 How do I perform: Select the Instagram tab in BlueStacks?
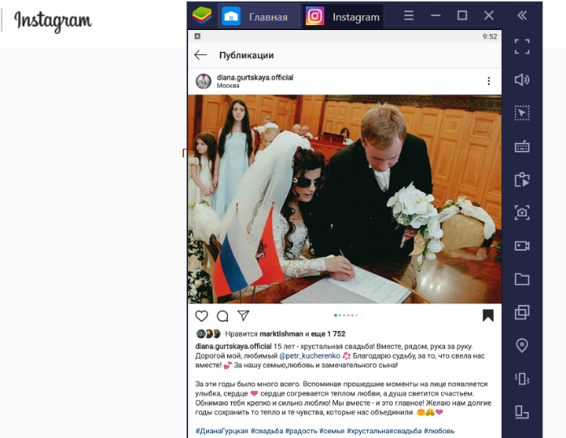pos(342,16)
